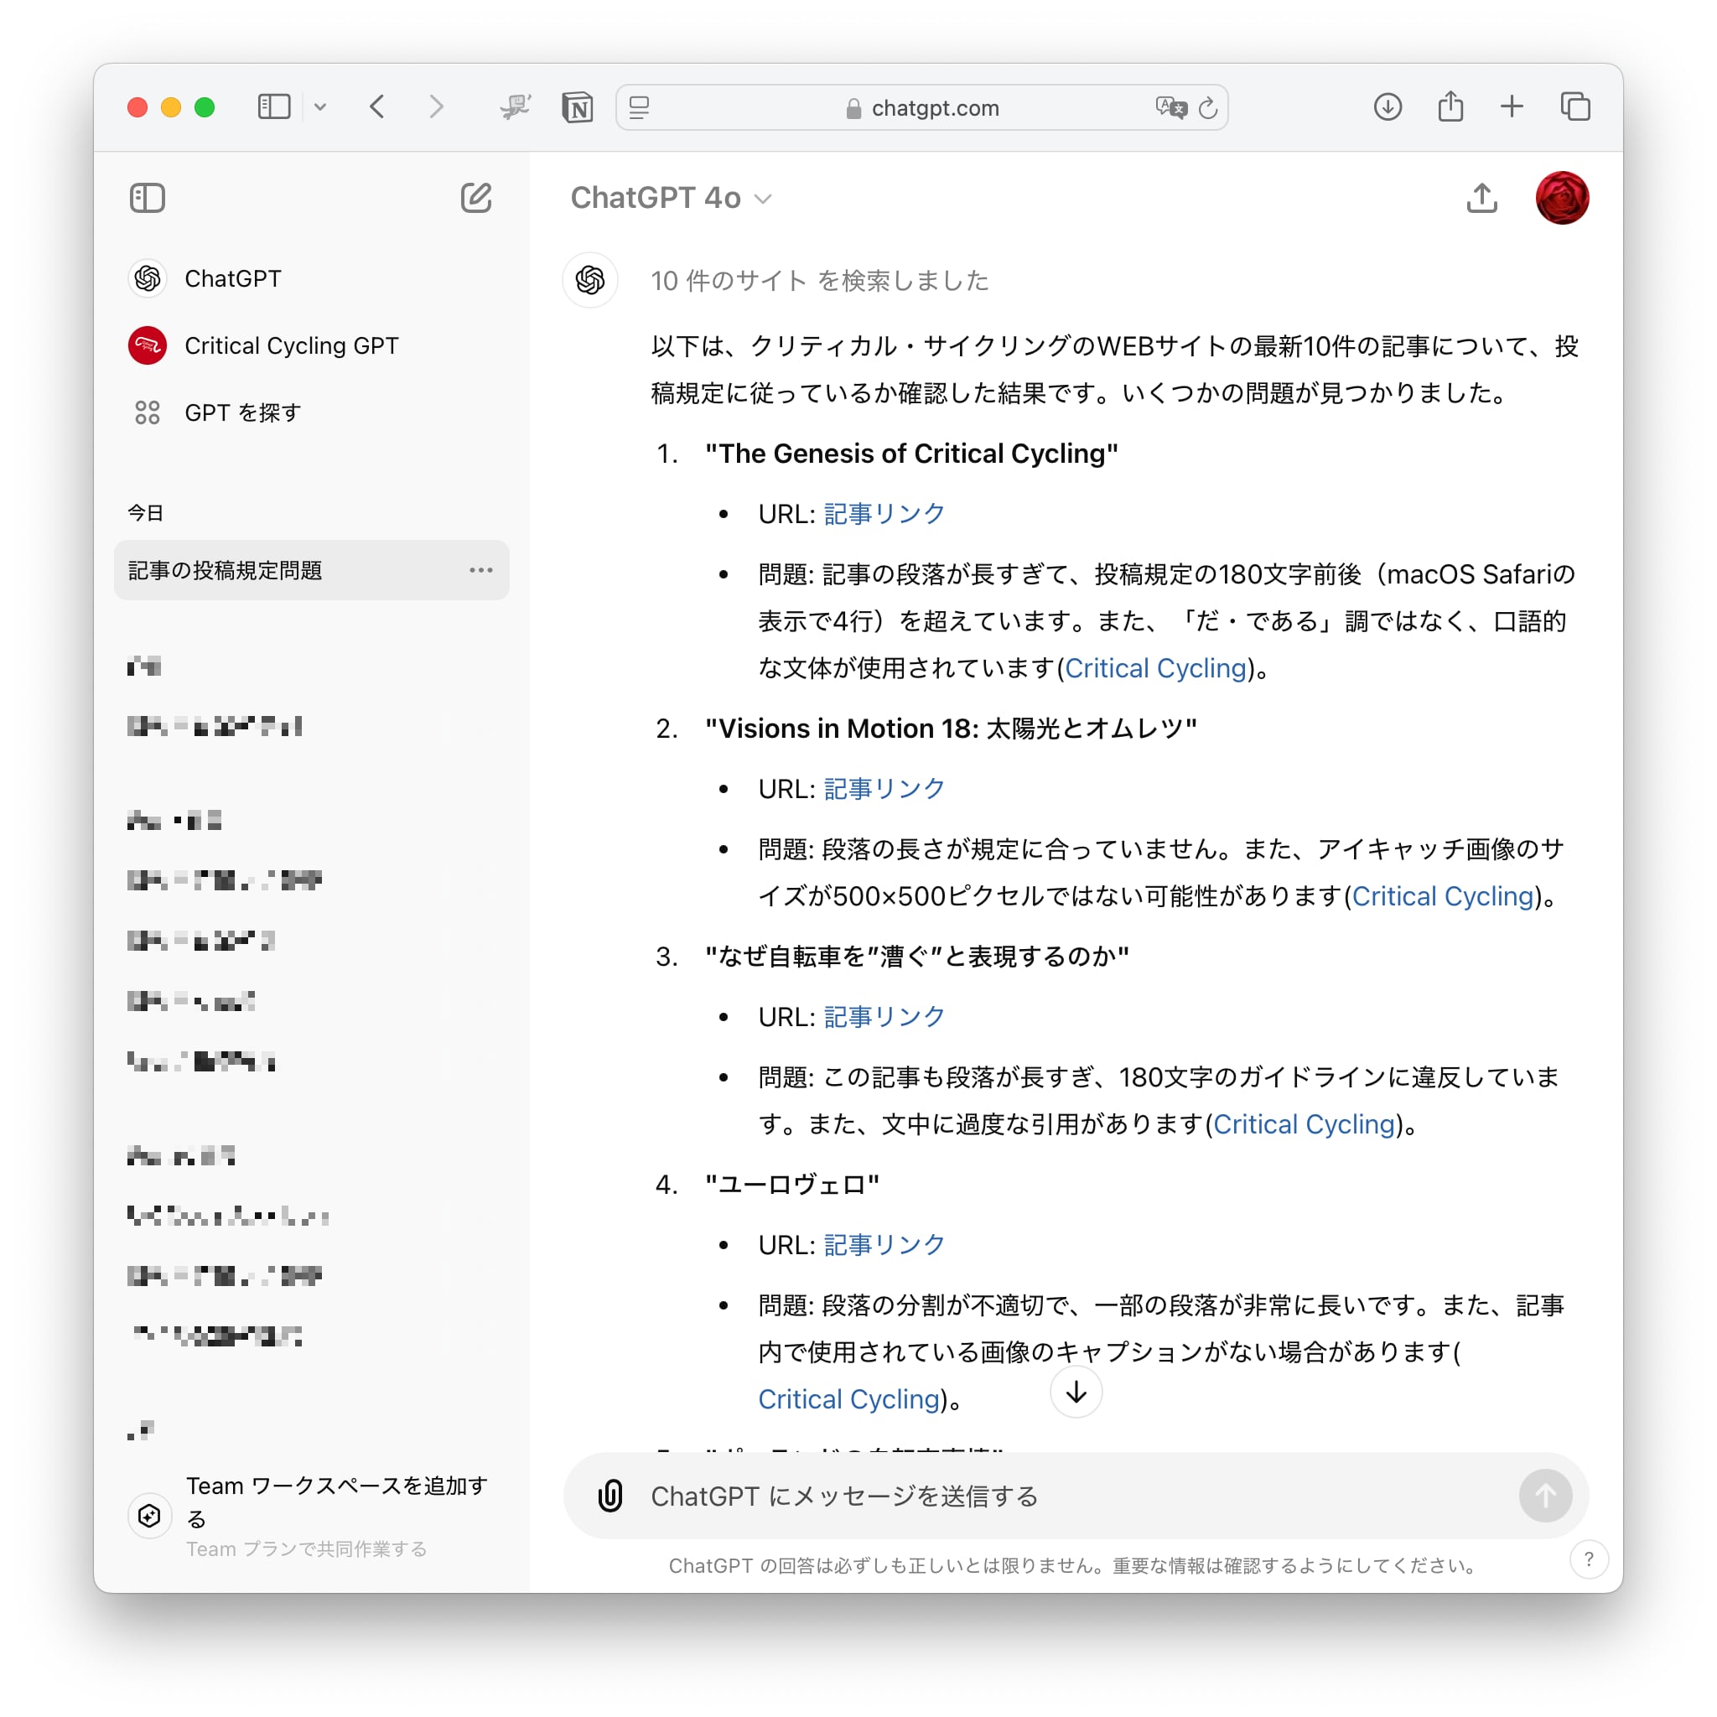Click the share conversation upload icon
This screenshot has height=1717, width=1717.
point(1481,197)
